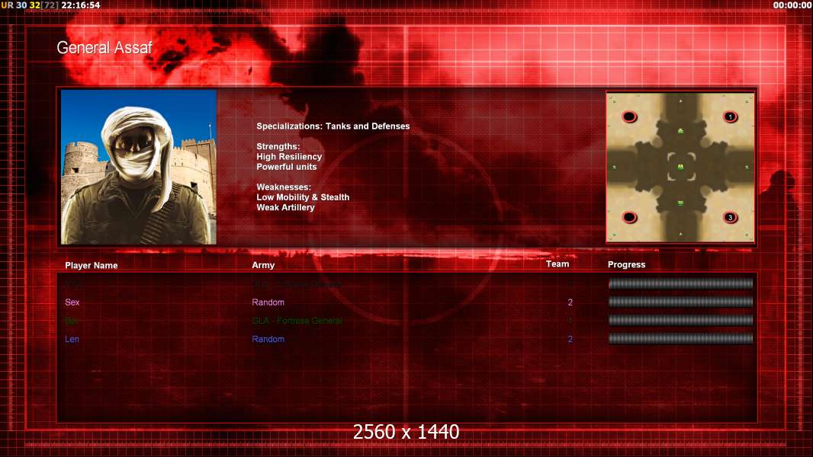Click the Powerful units strength text
The image size is (813, 457).
pos(286,167)
